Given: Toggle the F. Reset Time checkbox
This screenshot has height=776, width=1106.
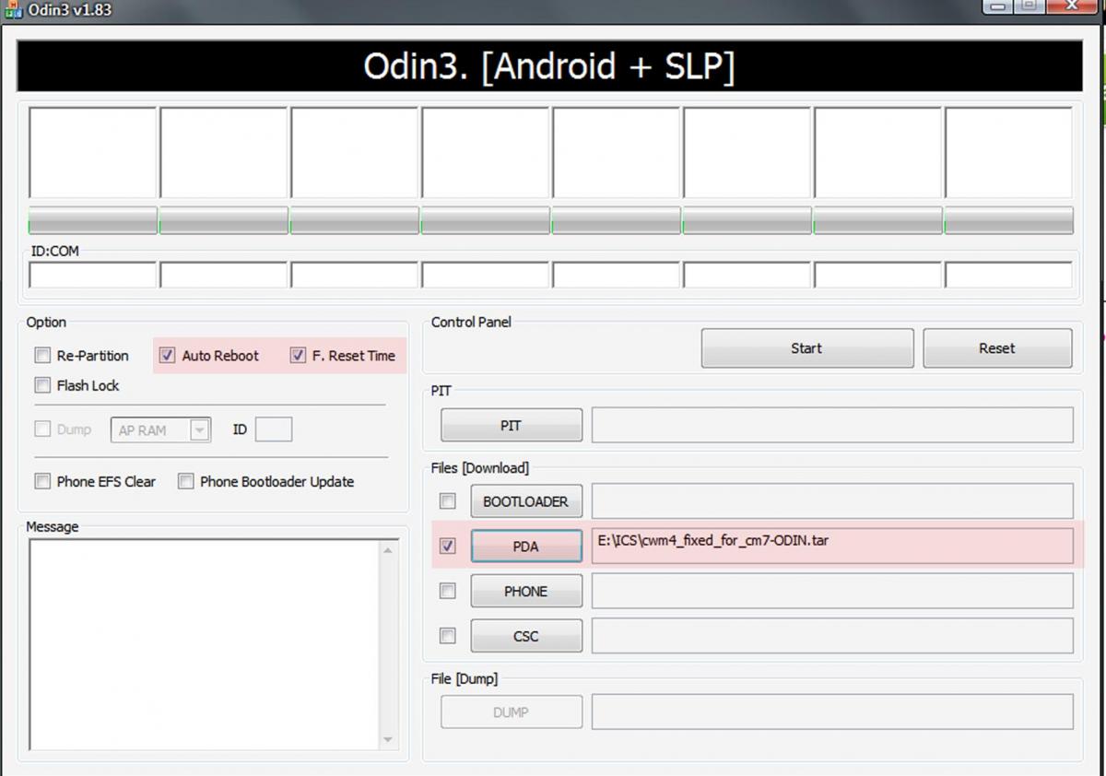Looking at the screenshot, I should (298, 355).
